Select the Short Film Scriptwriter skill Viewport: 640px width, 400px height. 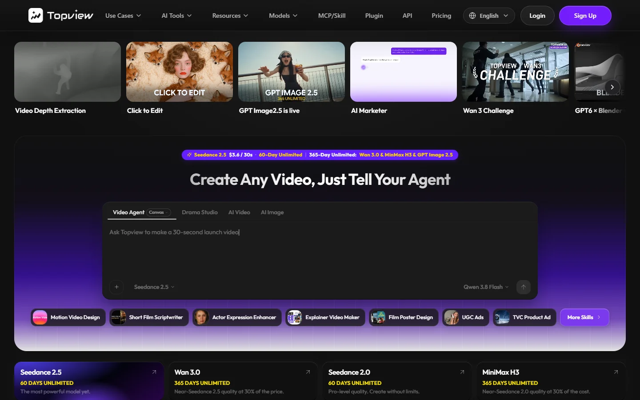point(149,317)
